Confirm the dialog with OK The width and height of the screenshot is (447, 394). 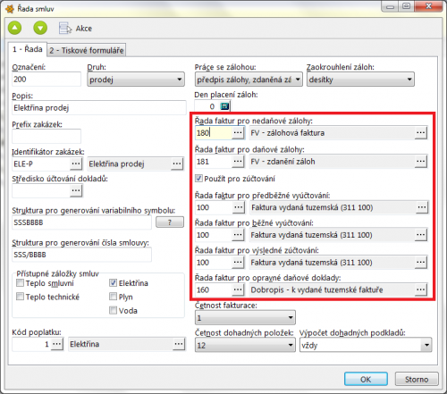tap(366, 379)
